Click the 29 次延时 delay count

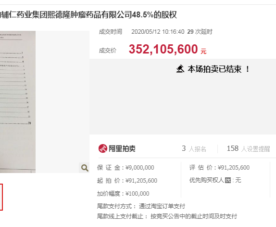tap(200, 32)
